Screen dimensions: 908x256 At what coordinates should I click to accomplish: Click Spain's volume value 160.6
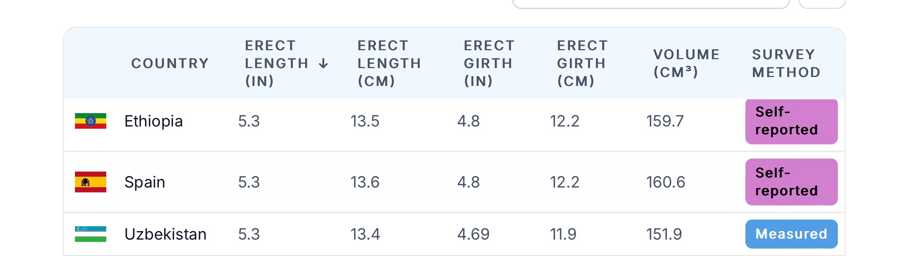[x=666, y=182]
